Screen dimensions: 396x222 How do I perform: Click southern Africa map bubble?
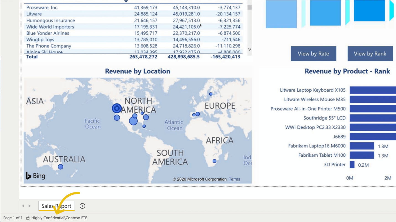click(214, 161)
